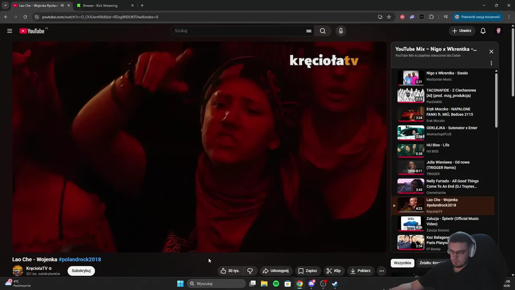Open File Explorer from the taskbar
Viewport: 515px width, 290px height.
[x=264, y=284]
